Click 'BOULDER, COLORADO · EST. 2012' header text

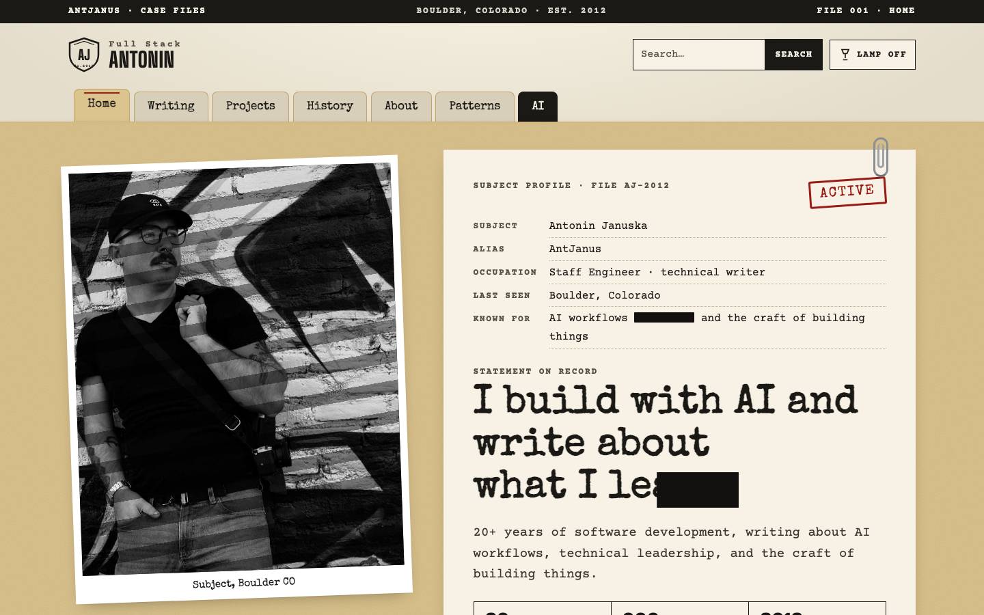(511, 10)
